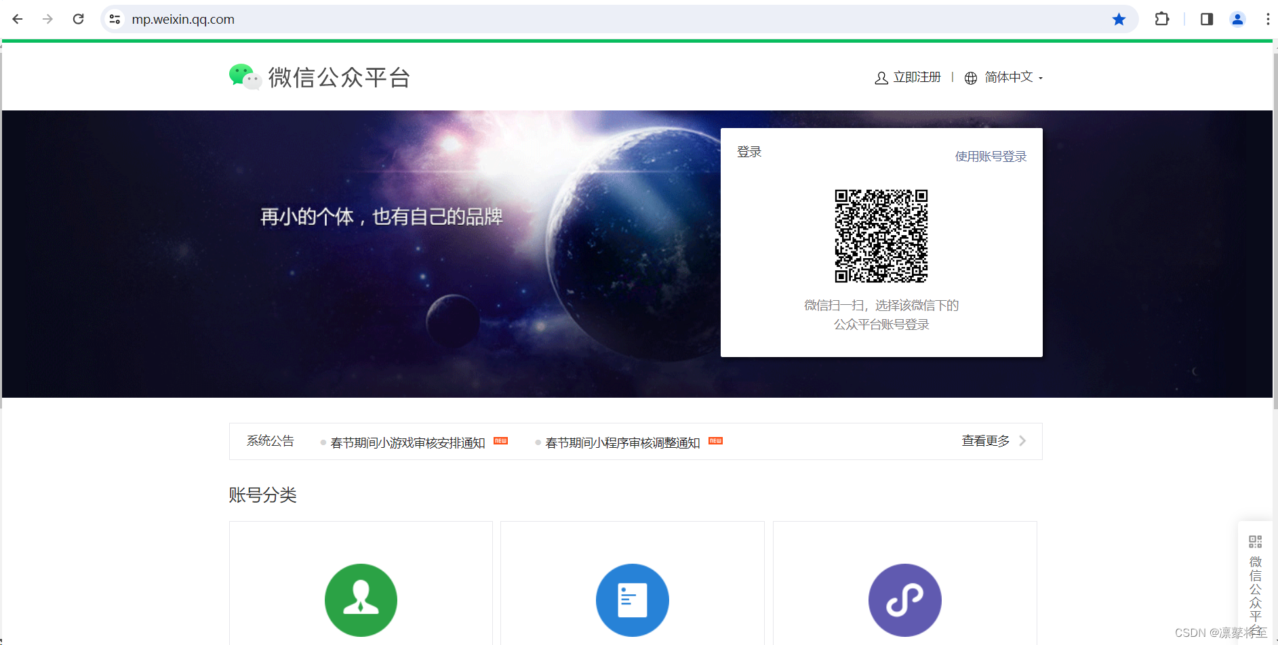Click the 立即注册 registration link
This screenshot has width=1278, height=645.
pyautogui.click(x=917, y=77)
